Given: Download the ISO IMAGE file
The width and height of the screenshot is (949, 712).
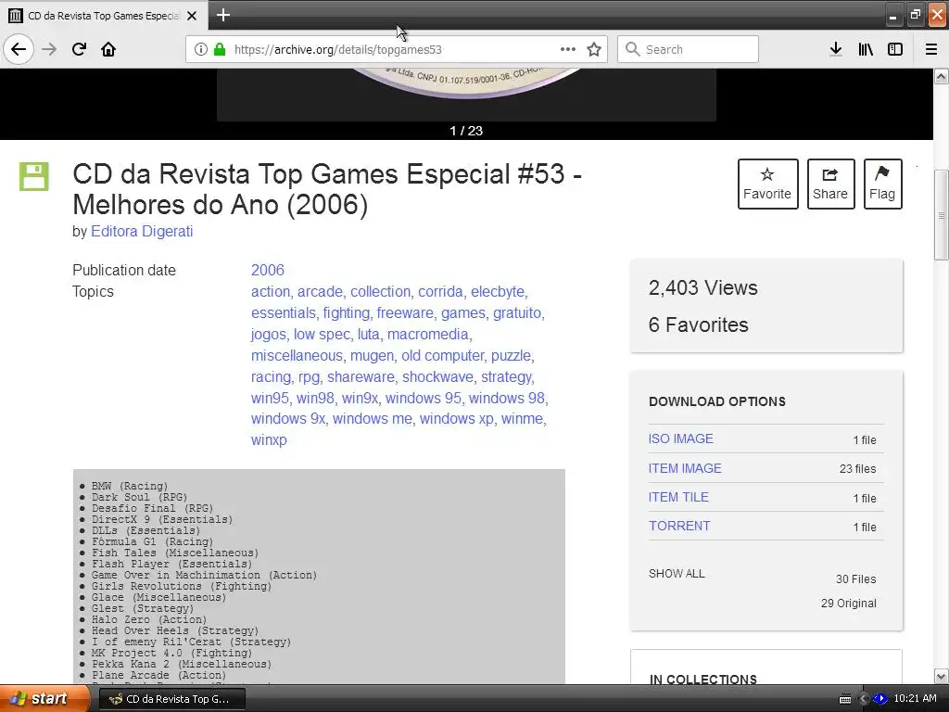Looking at the screenshot, I should pyautogui.click(x=680, y=439).
